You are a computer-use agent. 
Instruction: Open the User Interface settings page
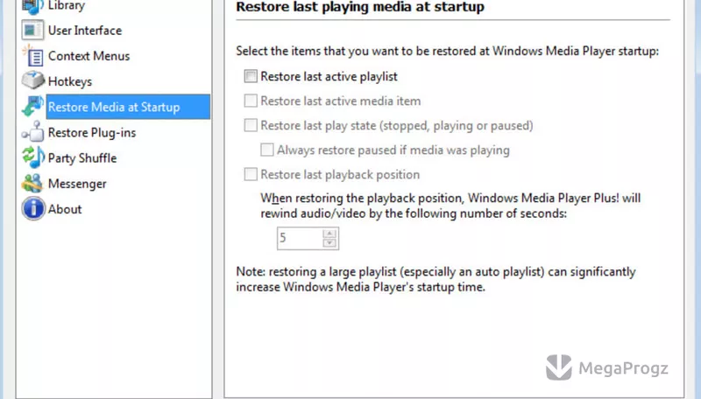(x=85, y=31)
